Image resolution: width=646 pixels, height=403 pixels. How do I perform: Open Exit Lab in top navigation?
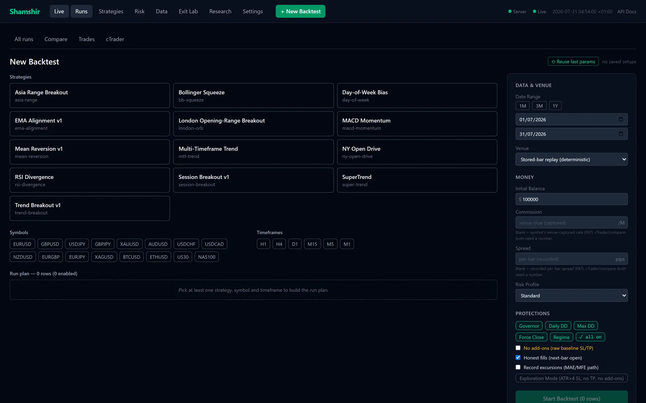[188, 11]
